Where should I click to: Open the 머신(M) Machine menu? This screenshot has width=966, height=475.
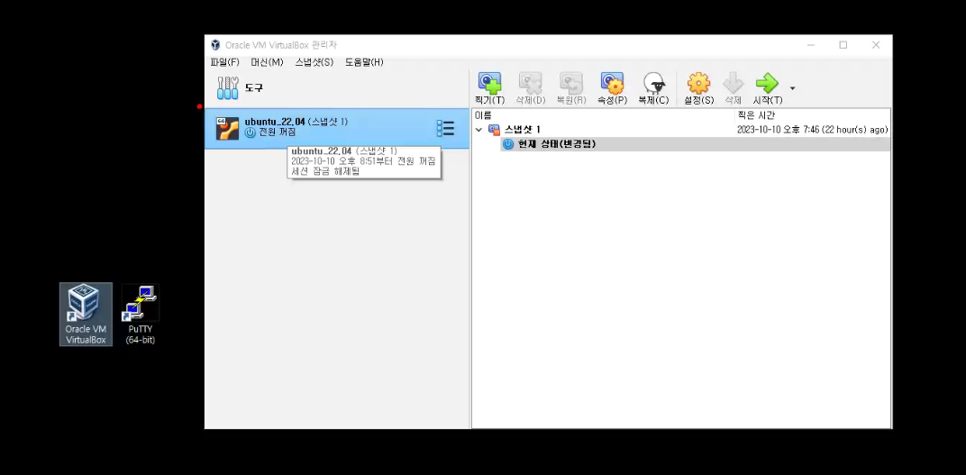267,62
